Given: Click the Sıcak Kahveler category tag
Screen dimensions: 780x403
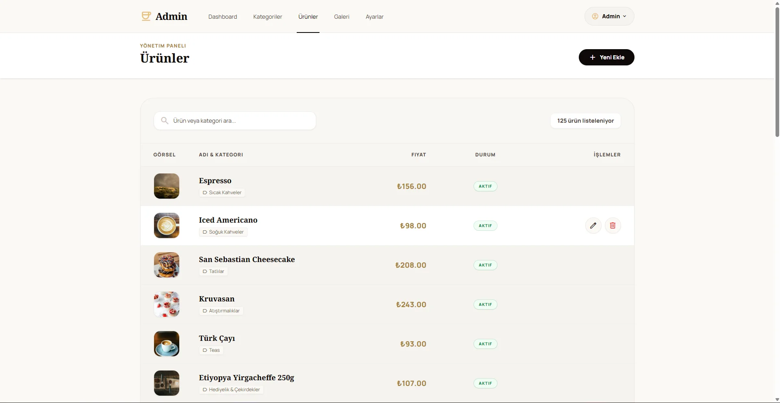Looking at the screenshot, I should tap(222, 193).
